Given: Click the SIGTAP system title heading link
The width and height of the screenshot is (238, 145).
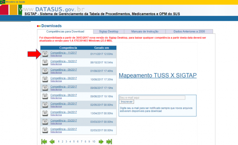Looking at the screenshot, I should (102, 14).
